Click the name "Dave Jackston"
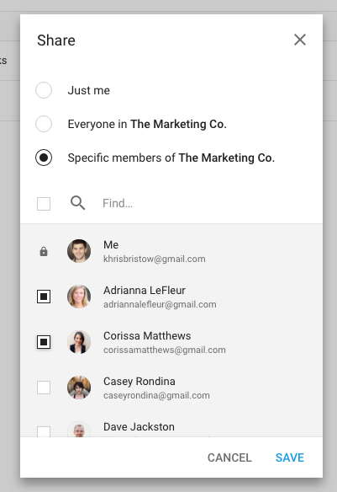The width and height of the screenshot is (337, 492). (139, 427)
